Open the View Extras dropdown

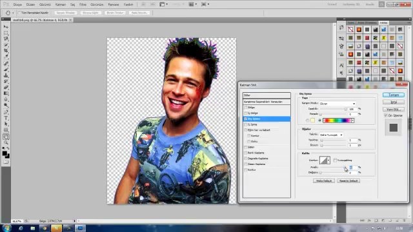(163, 5)
